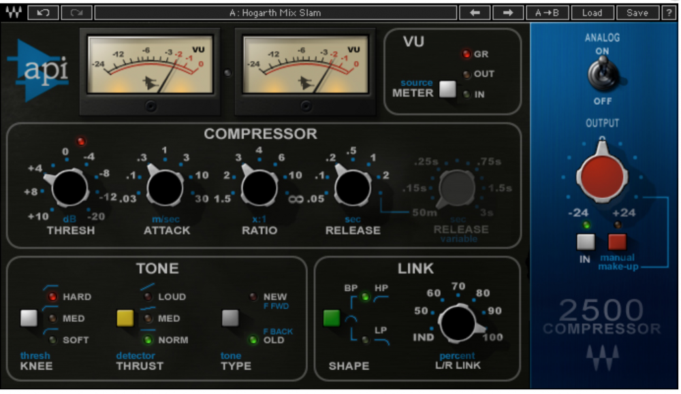Click the red OUTPUT gain knob
The height and width of the screenshot is (394, 681).
[602, 174]
